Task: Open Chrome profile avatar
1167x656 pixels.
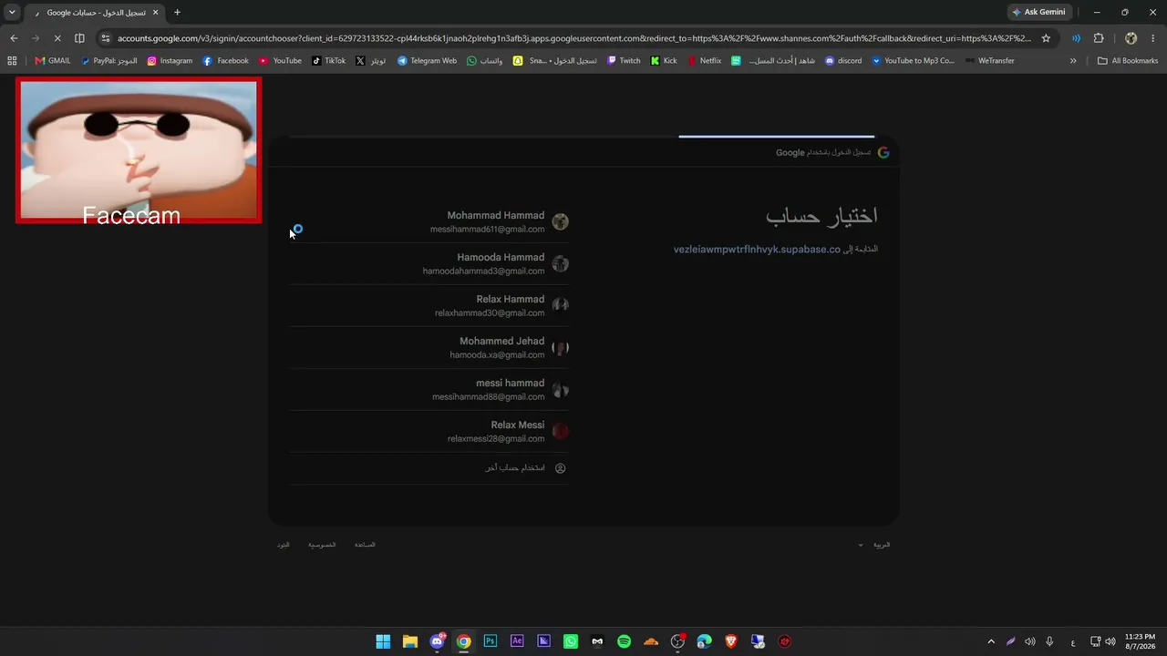Action: (1131, 38)
